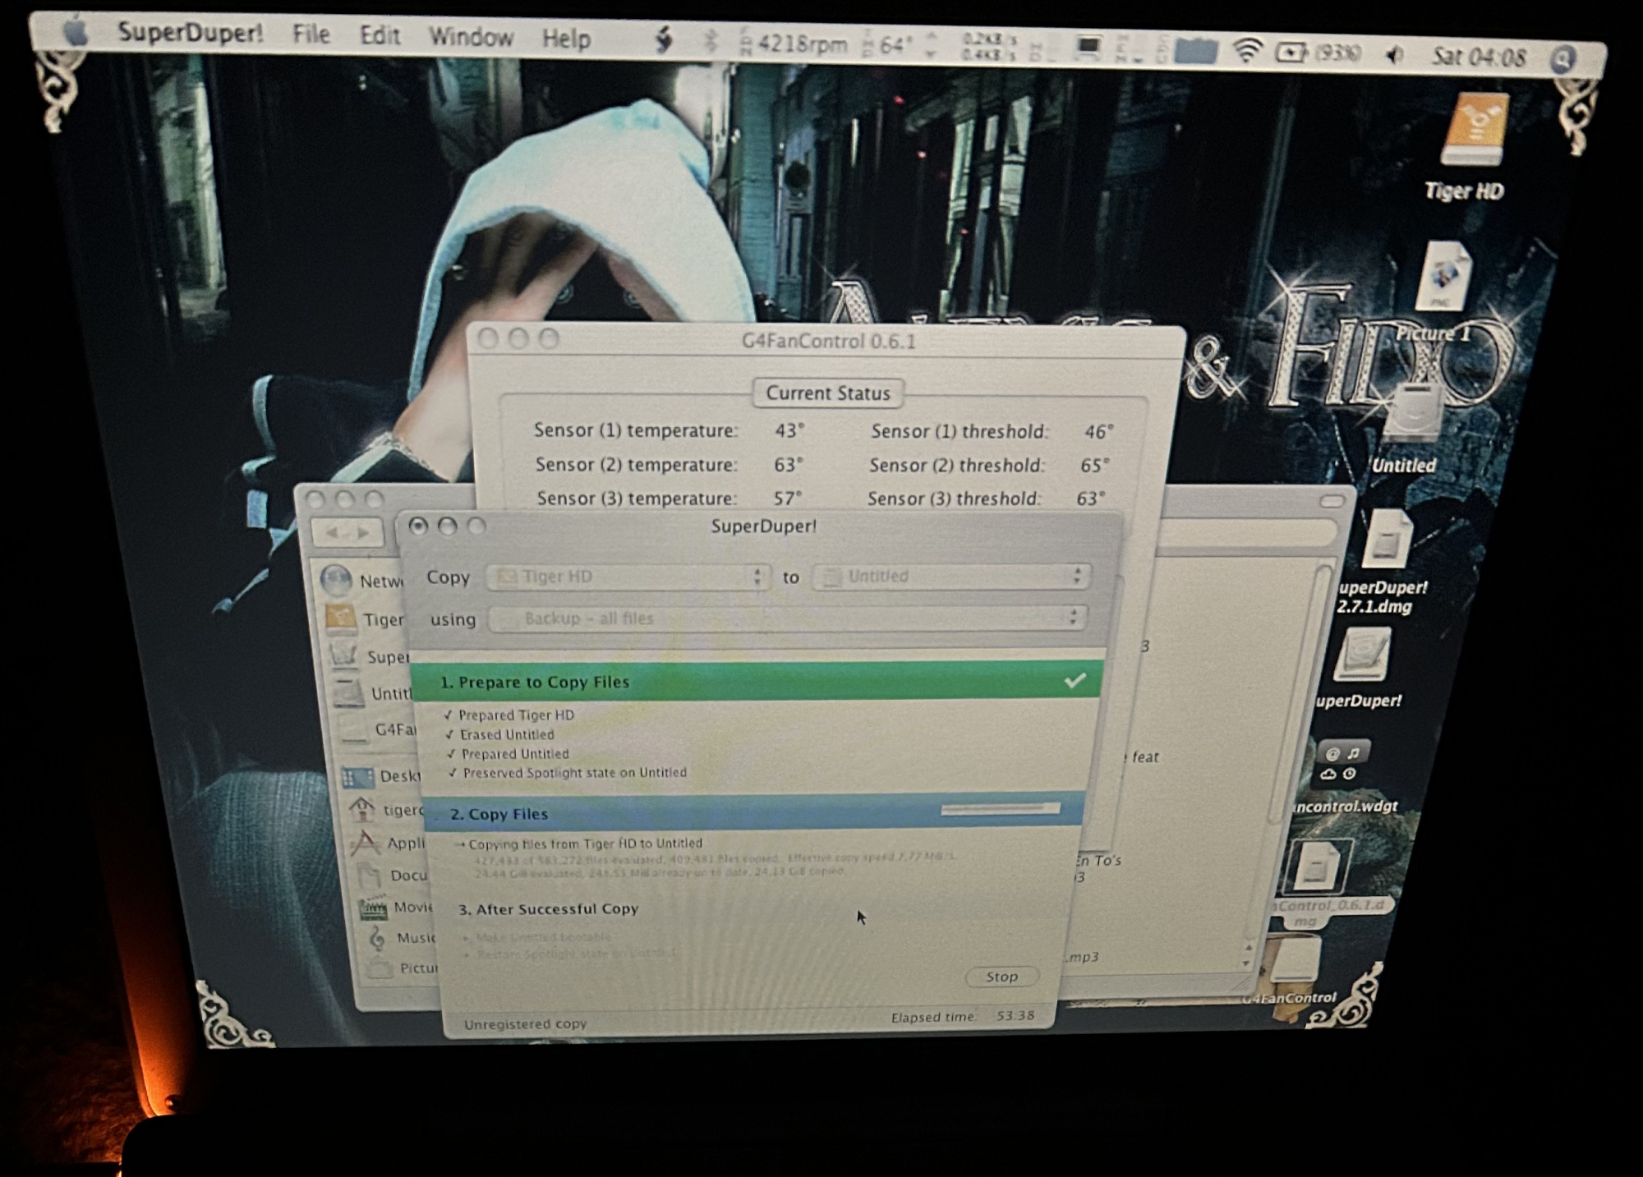
Task: Click Sensor (2) temperature value 63°
Action: pos(788,465)
